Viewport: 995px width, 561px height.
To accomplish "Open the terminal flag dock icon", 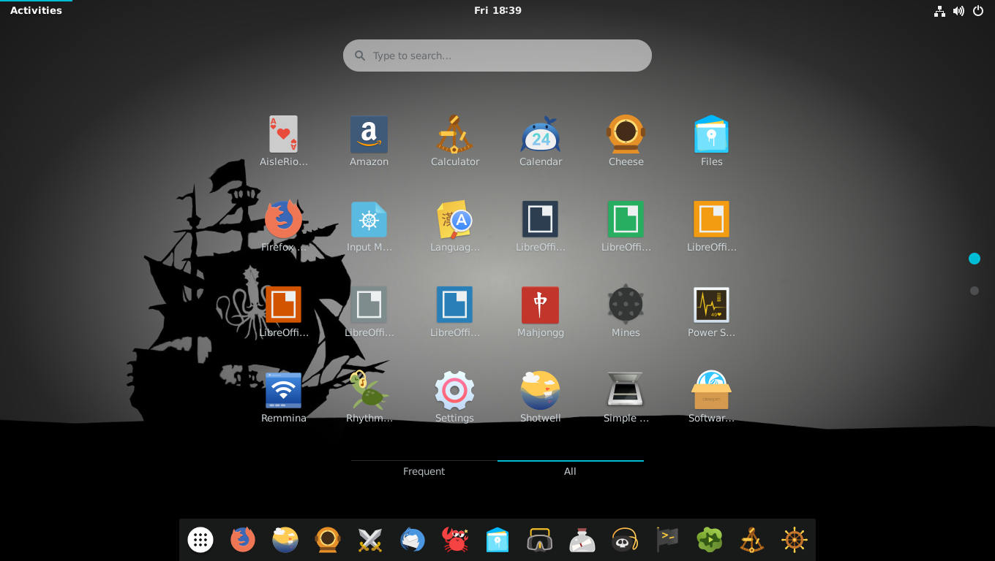I will [667, 540].
